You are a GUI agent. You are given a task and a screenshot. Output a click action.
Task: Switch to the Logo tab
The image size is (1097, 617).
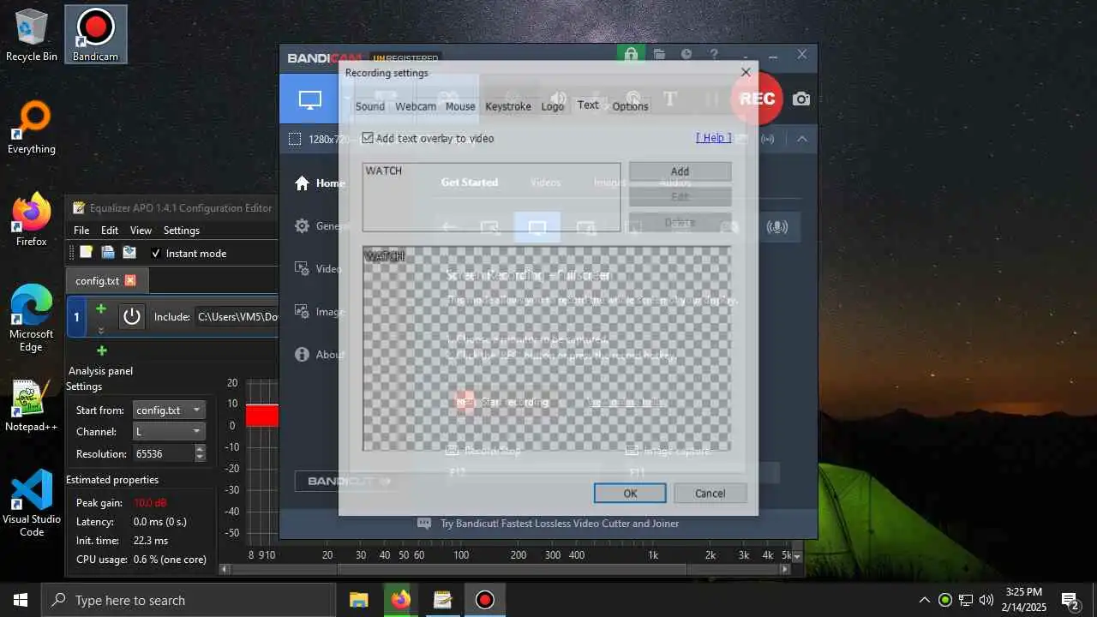point(553,106)
